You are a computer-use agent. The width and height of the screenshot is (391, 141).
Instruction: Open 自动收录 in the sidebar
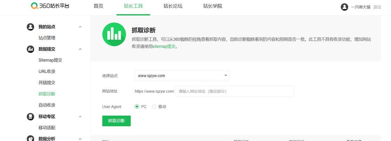pyautogui.click(x=47, y=105)
